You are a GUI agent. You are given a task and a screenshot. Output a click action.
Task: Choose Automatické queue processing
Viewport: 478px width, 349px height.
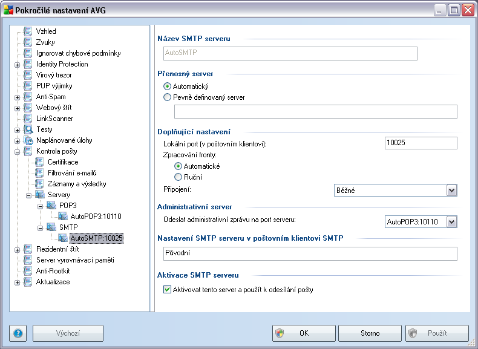tap(178, 166)
